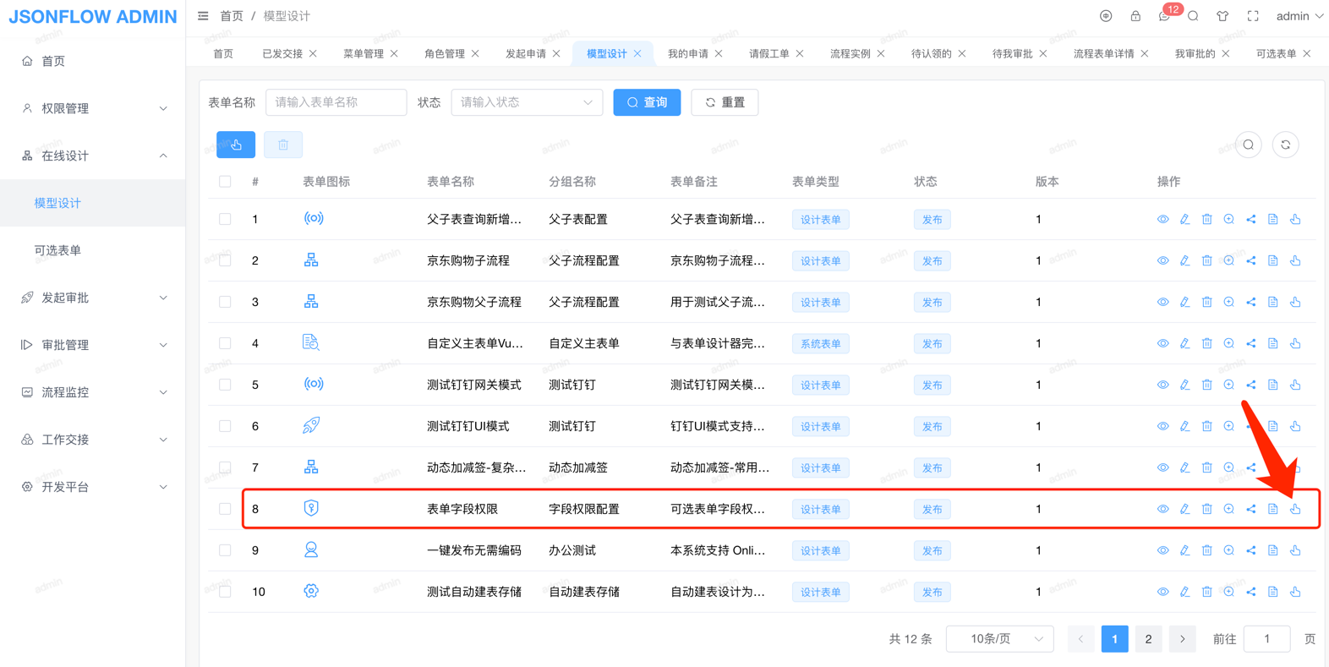Click the last action icon in row 8
This screenshot has height=667, width=1329.
pyautogui.click(x=1294, y=509)
